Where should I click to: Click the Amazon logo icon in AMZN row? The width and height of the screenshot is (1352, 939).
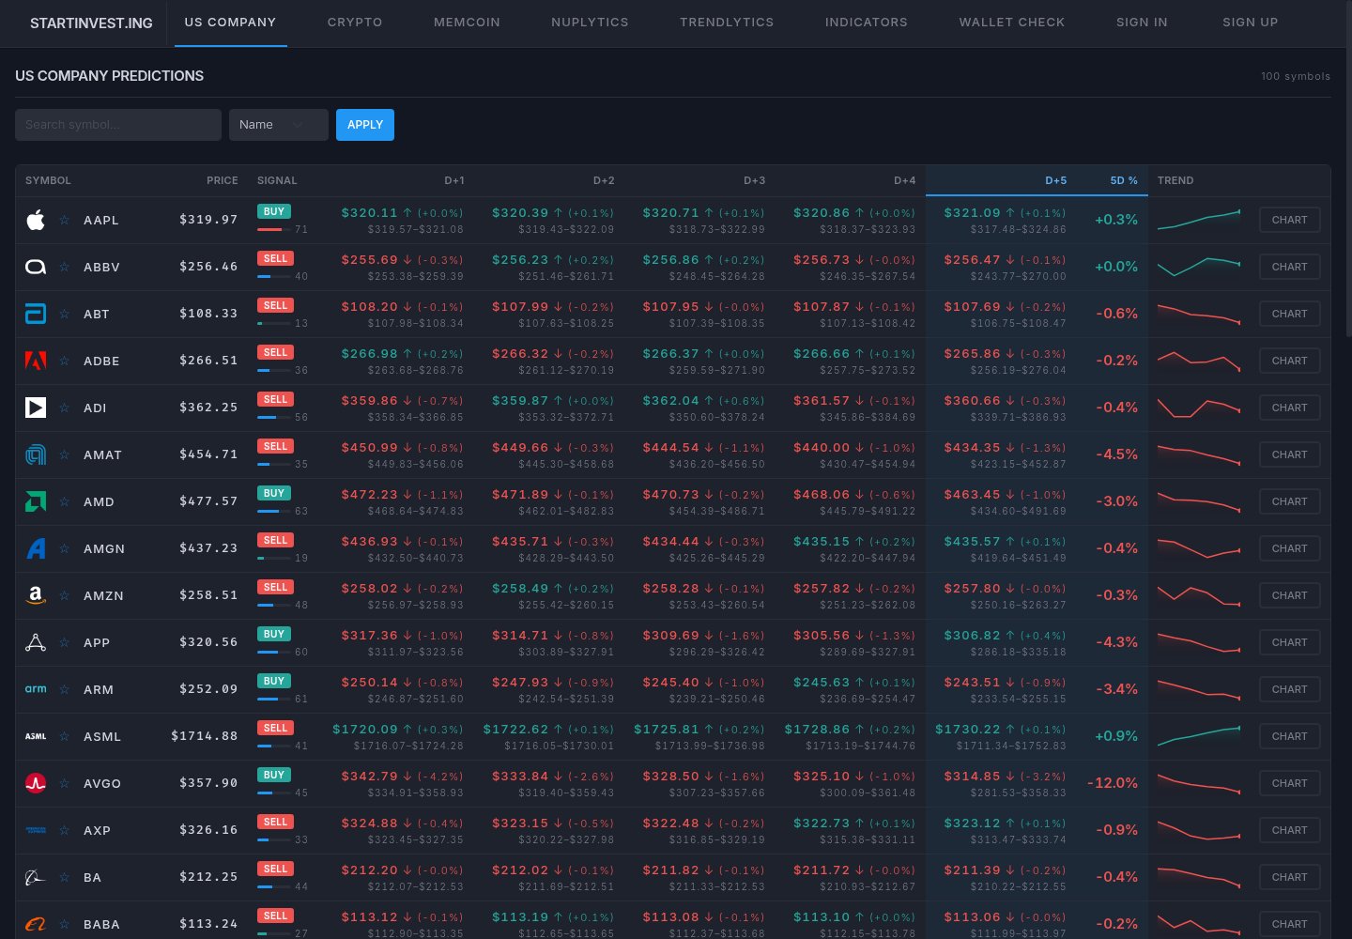[36, 595]
